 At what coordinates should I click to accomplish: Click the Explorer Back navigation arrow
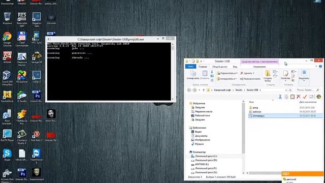(x=189, y=90)
